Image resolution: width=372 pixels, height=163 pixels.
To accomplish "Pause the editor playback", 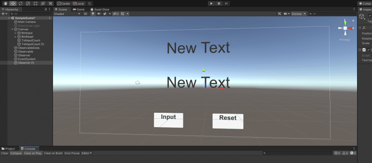I will coord(219,3).
